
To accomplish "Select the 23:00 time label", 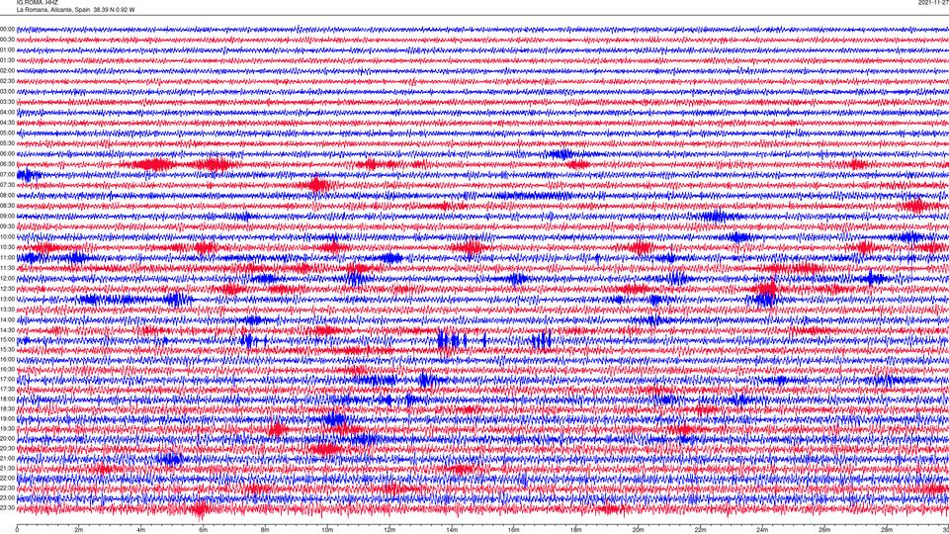I will 7,498.
